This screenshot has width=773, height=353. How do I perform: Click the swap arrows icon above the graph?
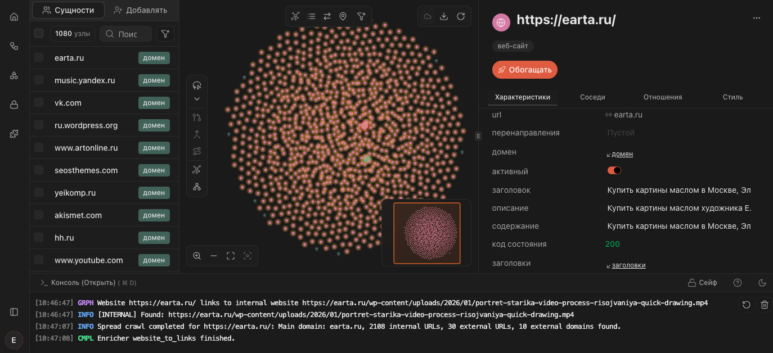(x=327, y=16)
